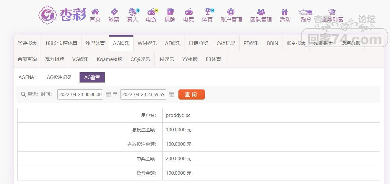Select the WM娱乐 tab
This screenshot has width=390, height=184.
pos(147,43)
